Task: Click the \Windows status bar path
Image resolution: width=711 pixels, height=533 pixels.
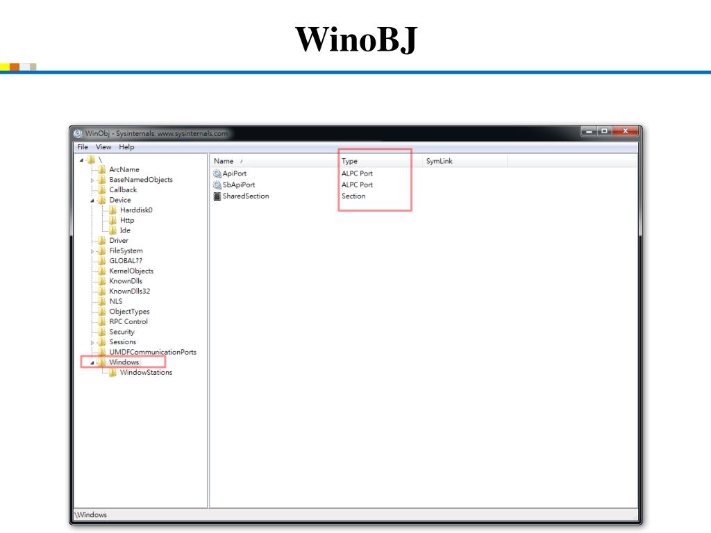Action: point(91,515)
